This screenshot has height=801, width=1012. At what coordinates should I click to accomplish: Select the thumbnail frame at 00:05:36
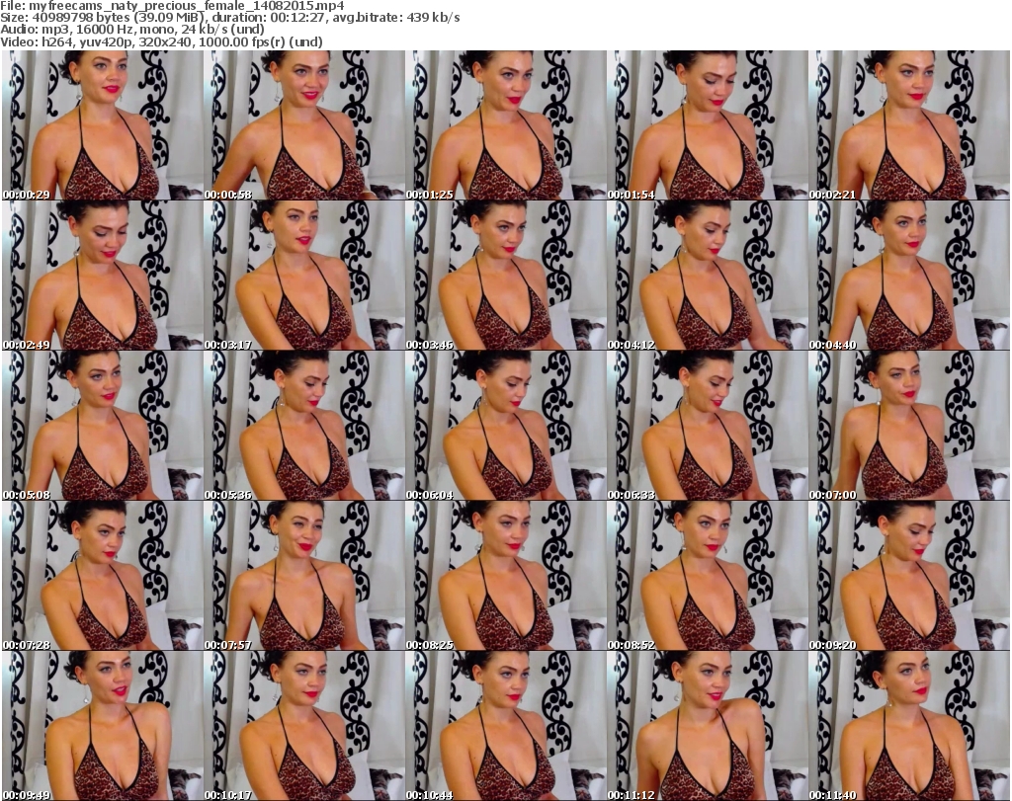[x=304, y=426]
